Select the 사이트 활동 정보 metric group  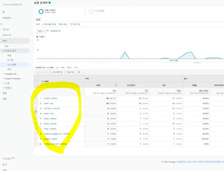click(x=49, y=24)
